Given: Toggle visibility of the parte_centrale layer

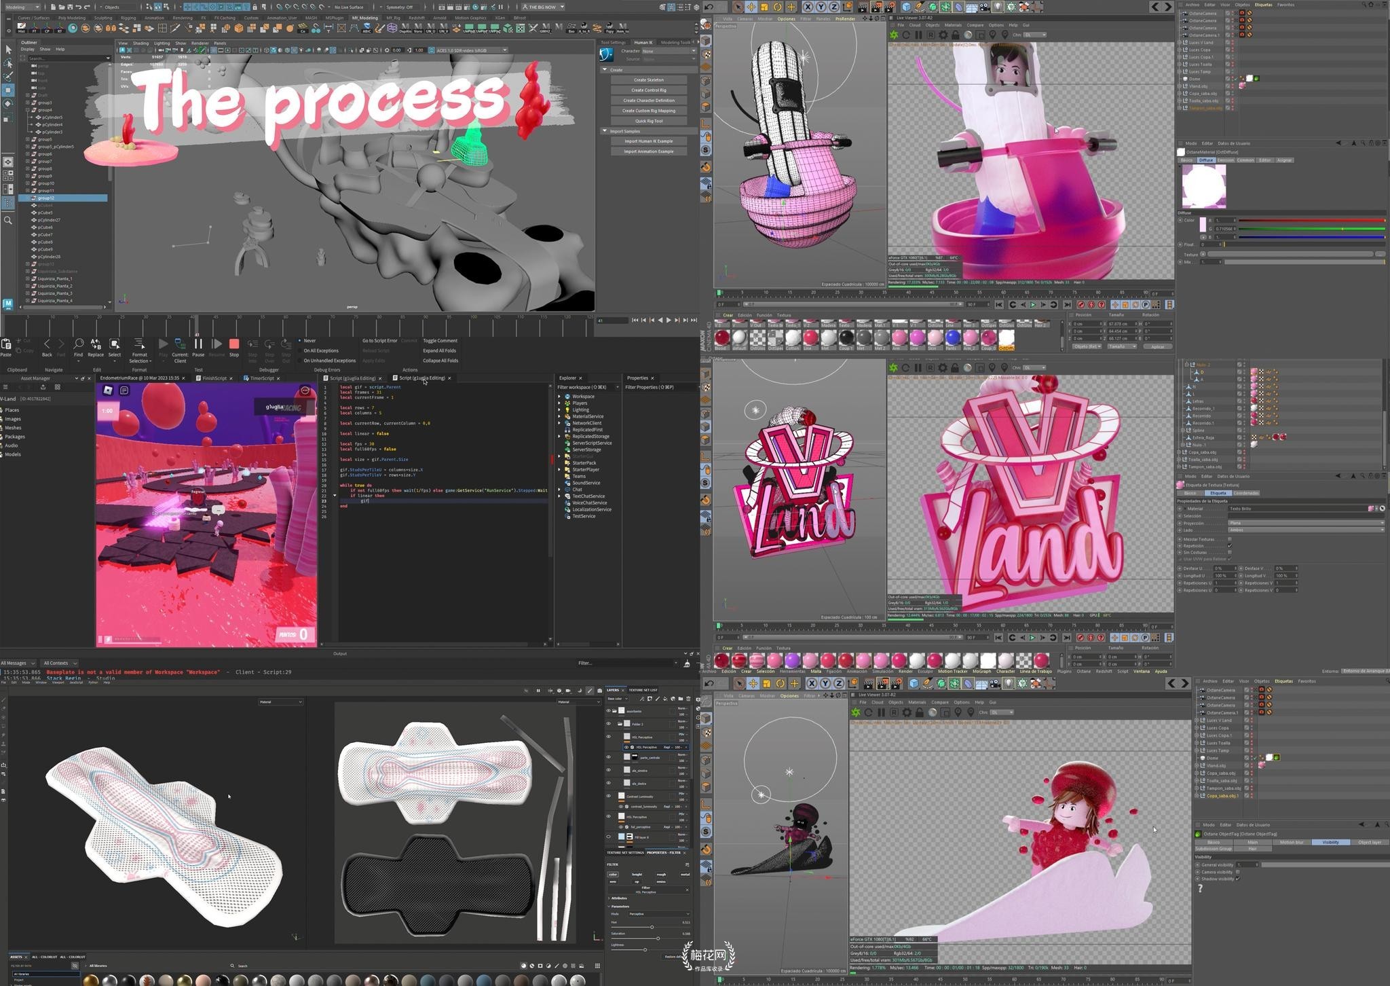Looking at the screenshot, I should [608, 757].
